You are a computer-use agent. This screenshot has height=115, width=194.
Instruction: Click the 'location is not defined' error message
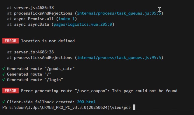48,41
